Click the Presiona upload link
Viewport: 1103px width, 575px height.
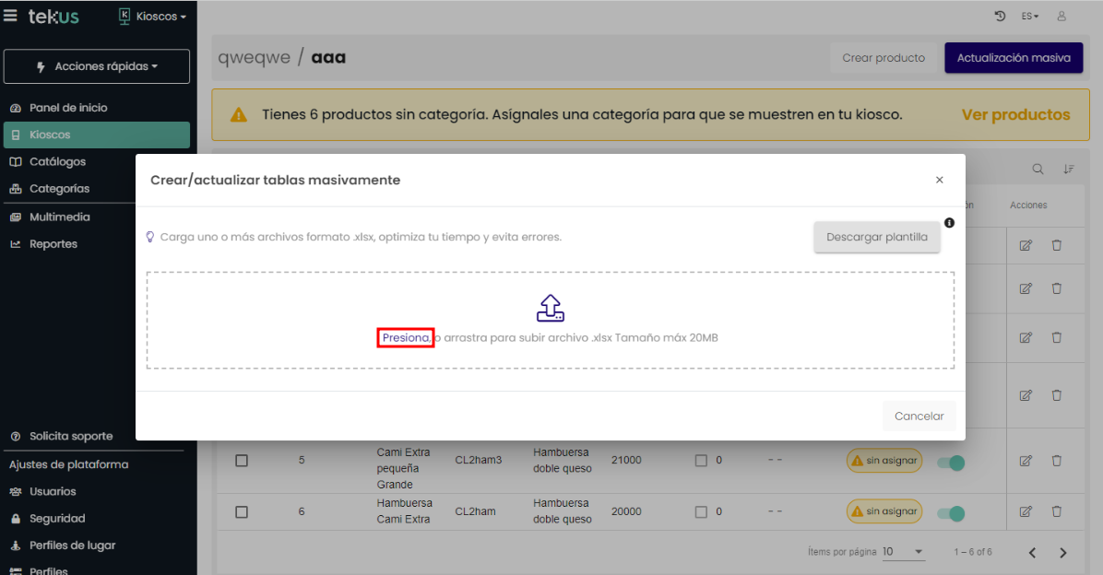click(x=406, y=338)
